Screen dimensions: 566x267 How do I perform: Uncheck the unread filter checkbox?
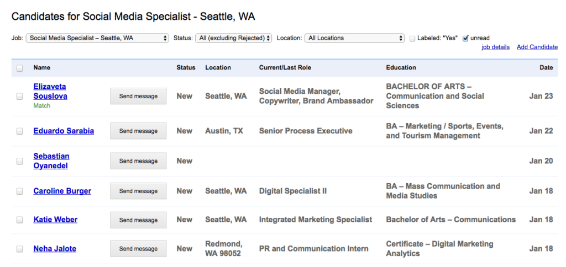pos(465,38)
